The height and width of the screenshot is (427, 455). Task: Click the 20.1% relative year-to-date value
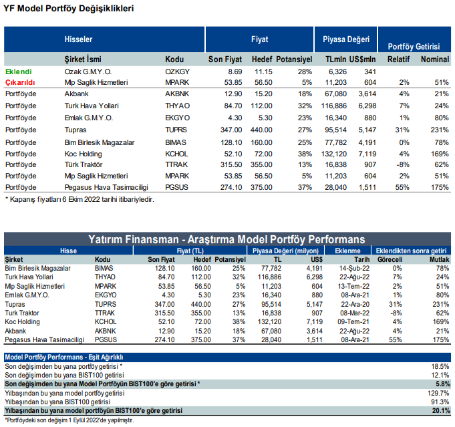441,411
